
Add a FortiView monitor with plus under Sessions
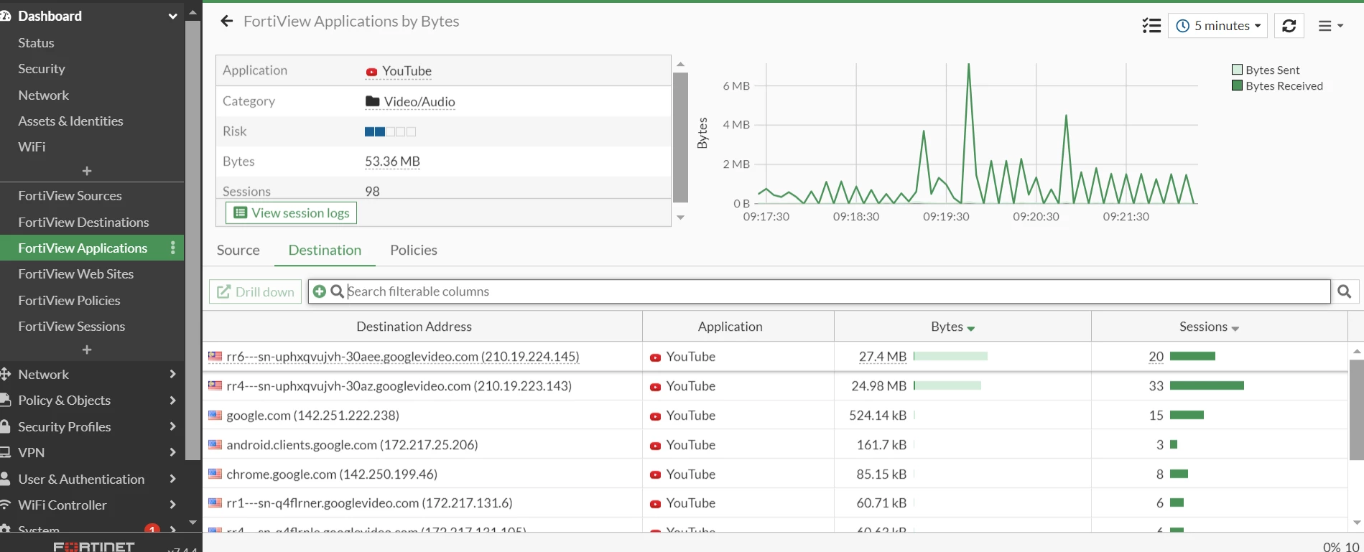[87, 350]
